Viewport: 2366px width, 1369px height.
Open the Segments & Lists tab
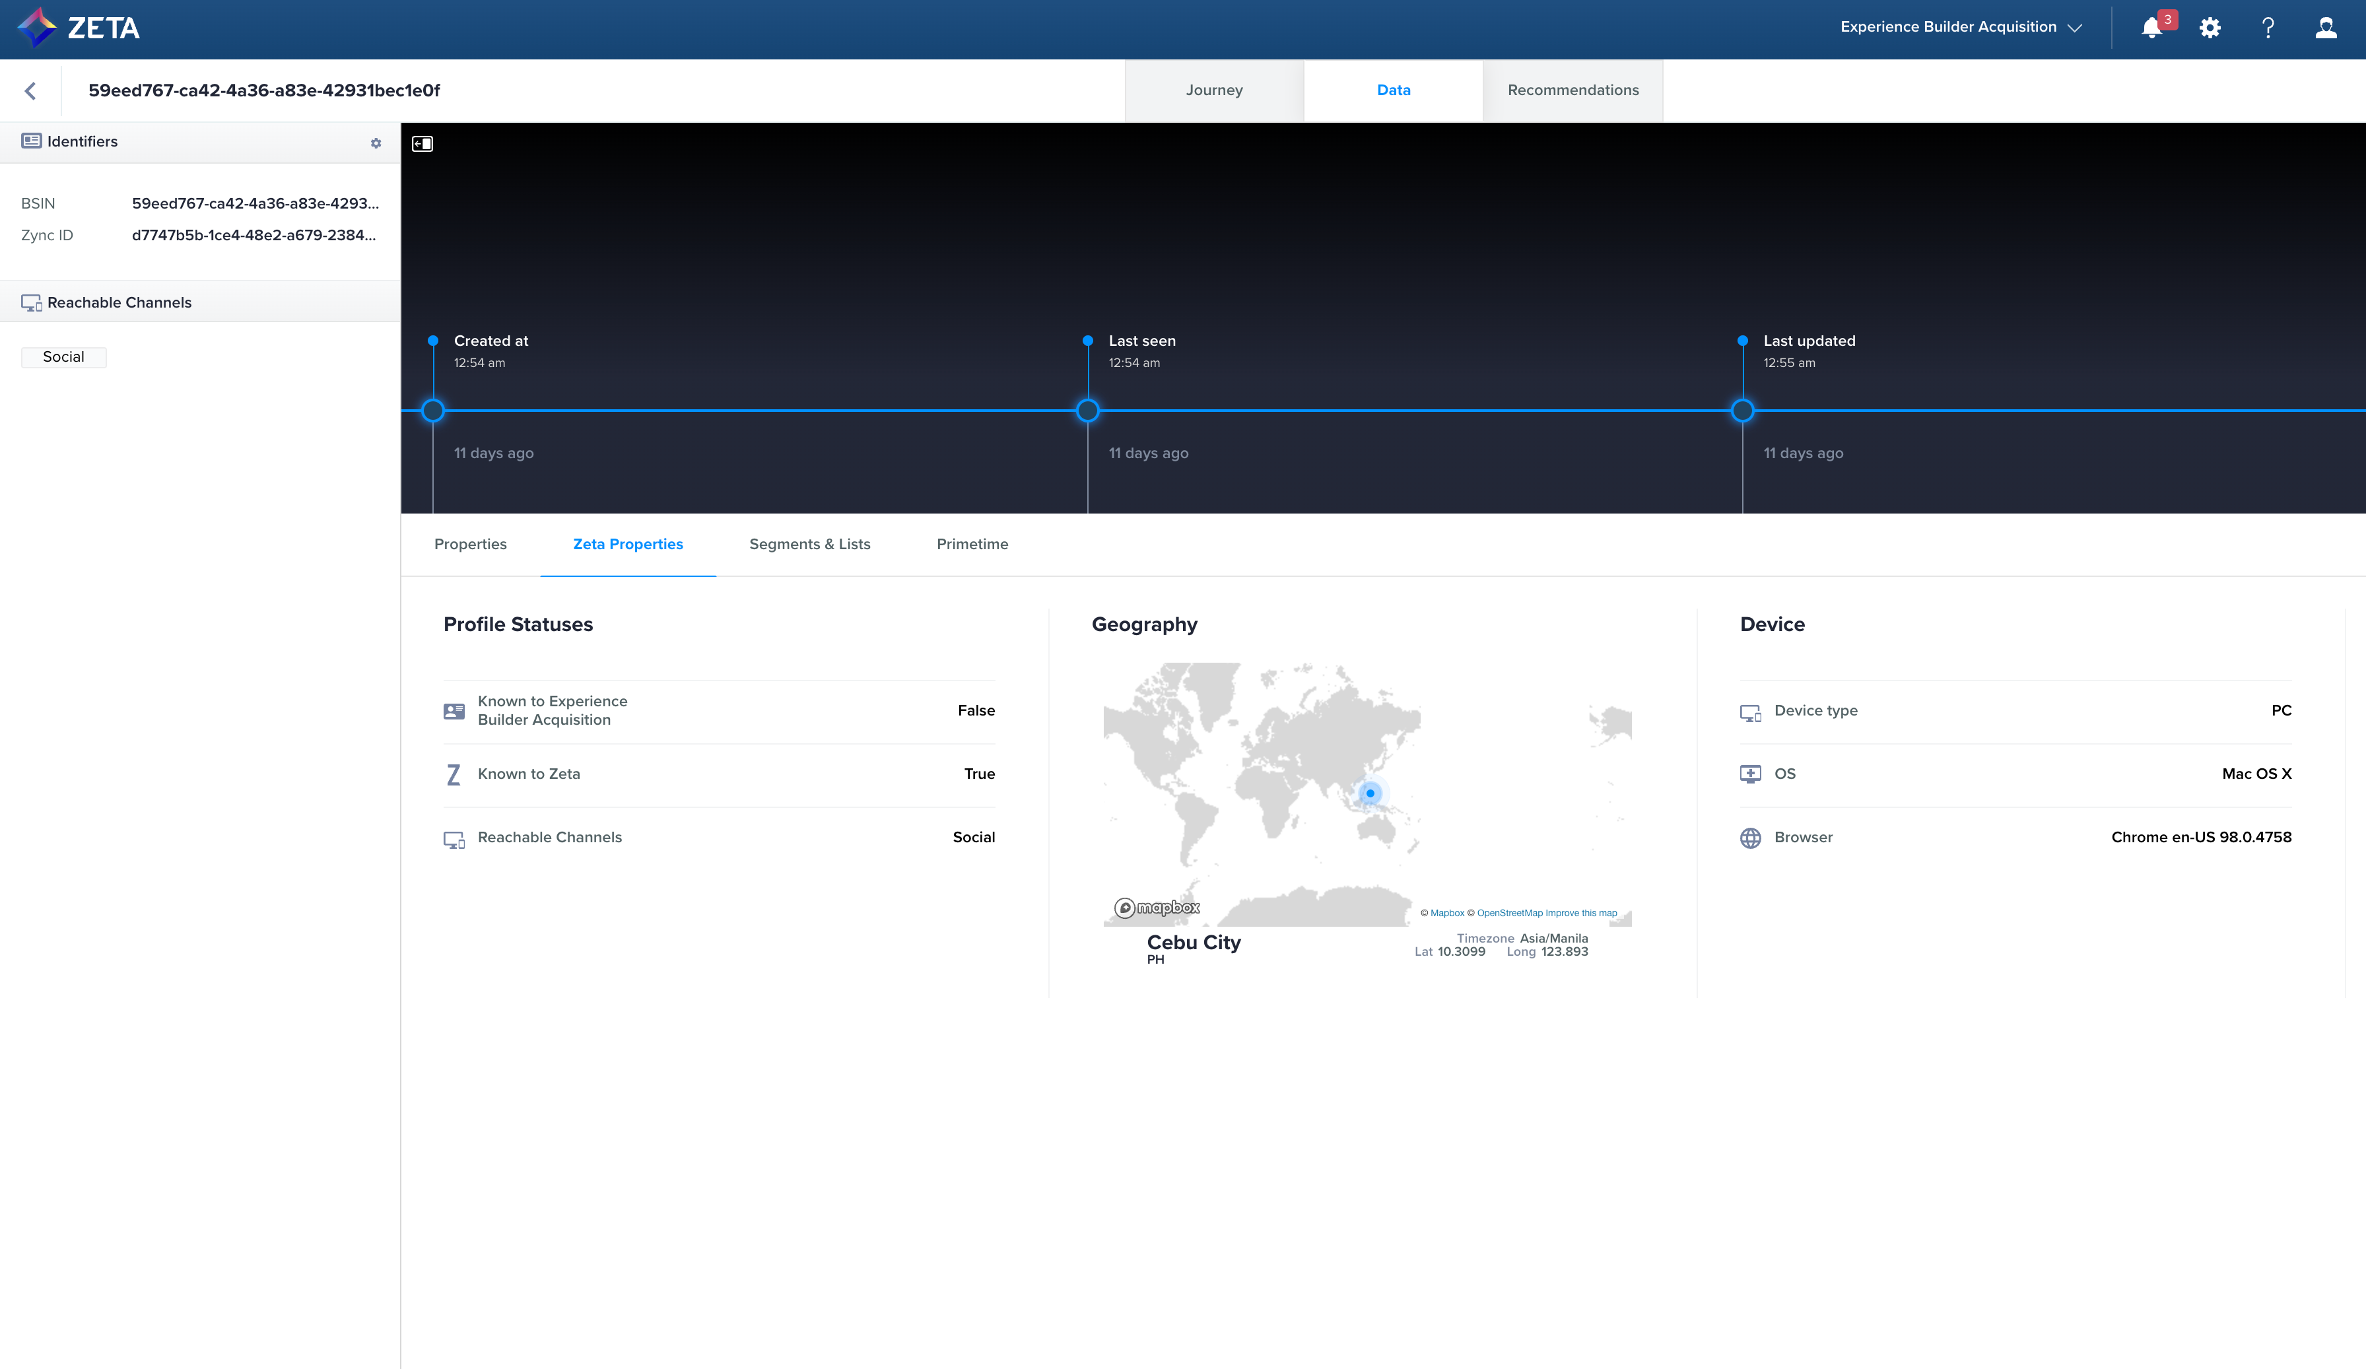809,544
